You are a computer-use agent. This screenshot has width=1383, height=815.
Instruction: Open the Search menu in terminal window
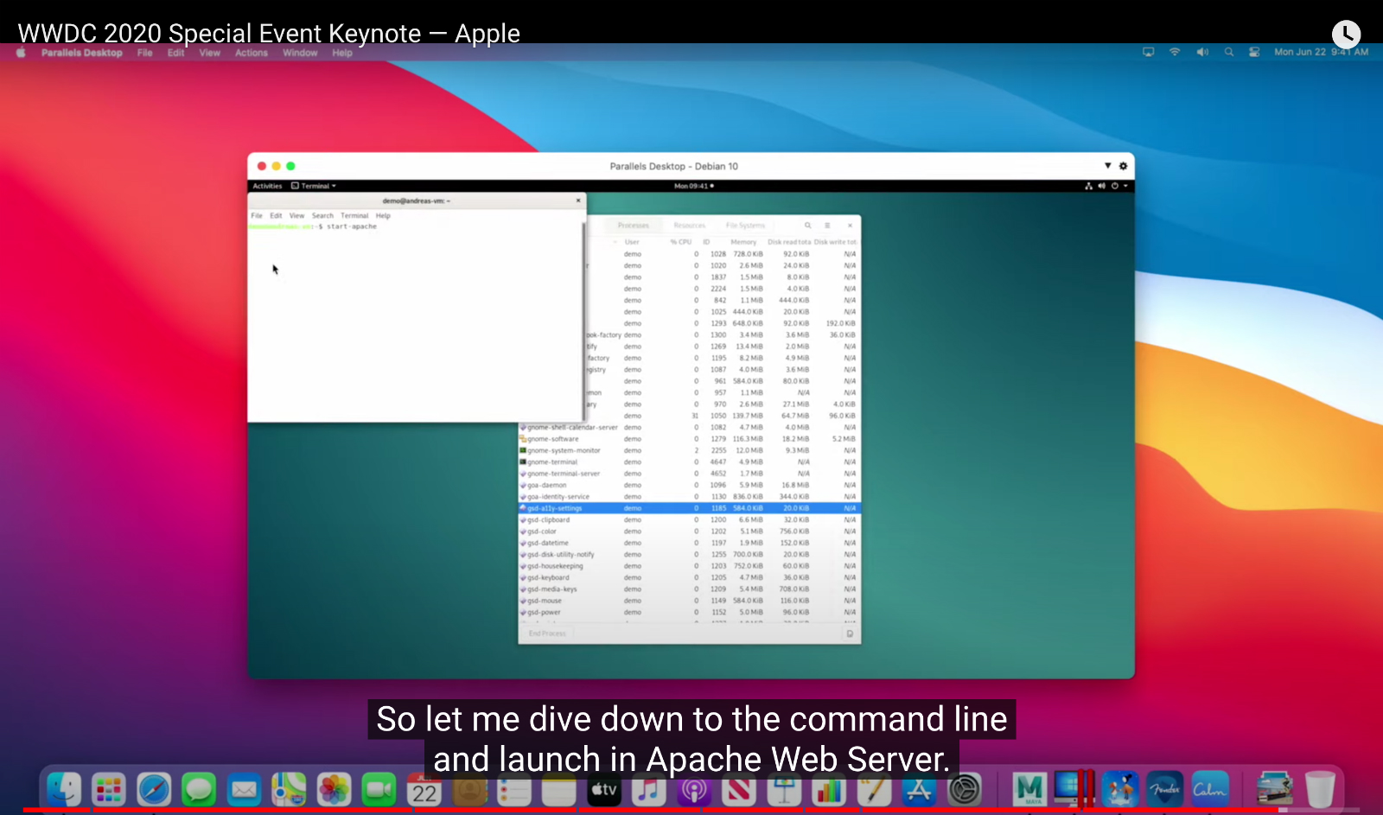[x=322, y=216]
